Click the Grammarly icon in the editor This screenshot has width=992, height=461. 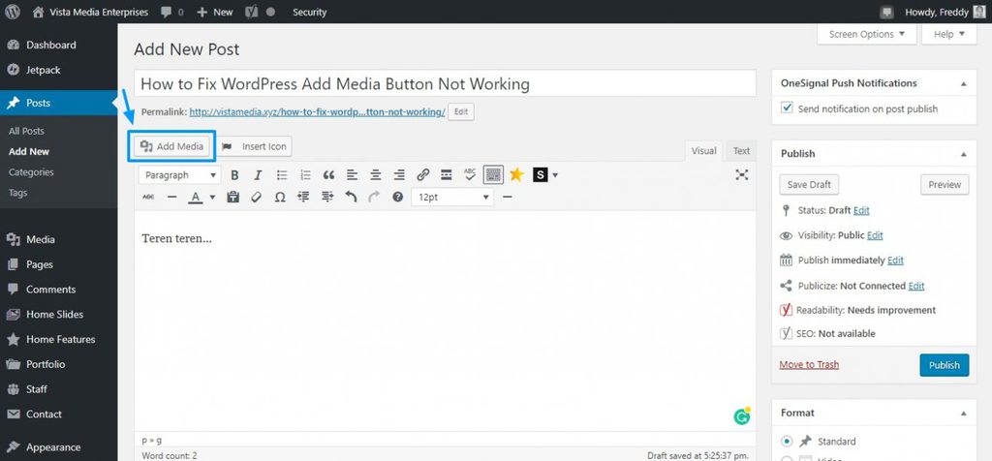(742, 416)
